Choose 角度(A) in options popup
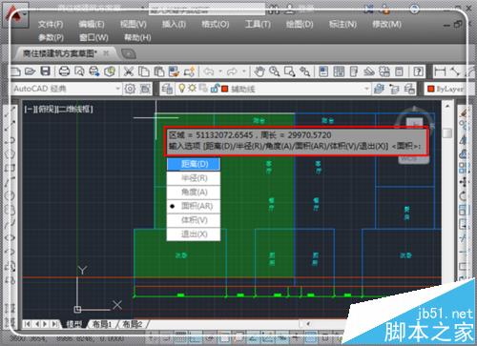477x346 pixels. 194,193
